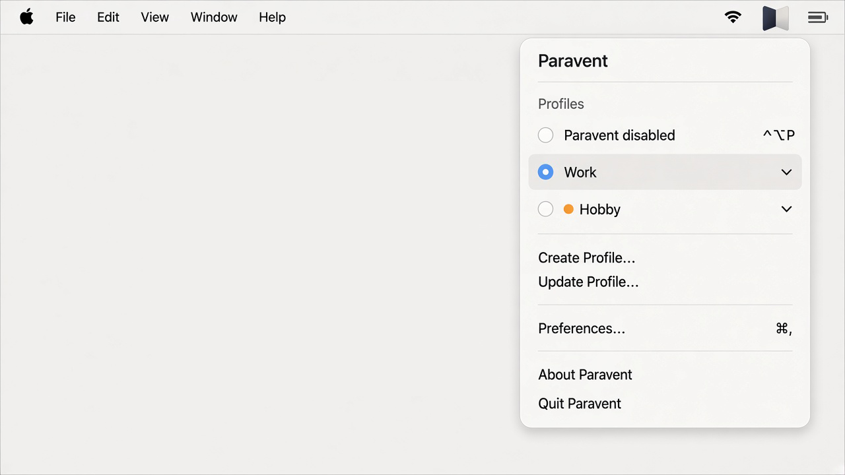This screenshot has height=475, width=845.
Task: Click the battery status icon
Action: point(818,17)
